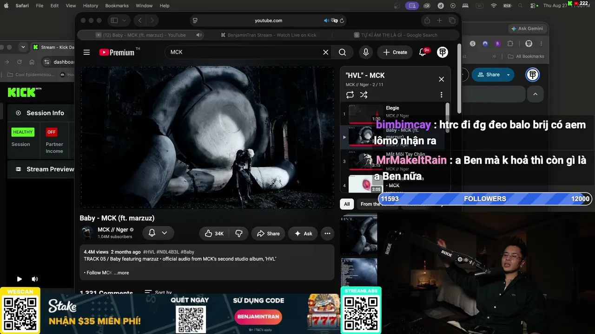Toggle playlist loop
Viewport: 595px width, 334px height.
tap(350, 95)
